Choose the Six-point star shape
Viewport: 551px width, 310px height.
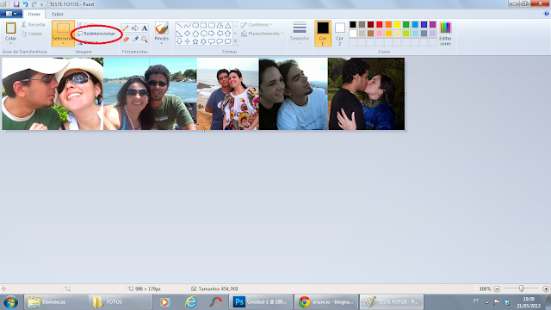(203, 41)
